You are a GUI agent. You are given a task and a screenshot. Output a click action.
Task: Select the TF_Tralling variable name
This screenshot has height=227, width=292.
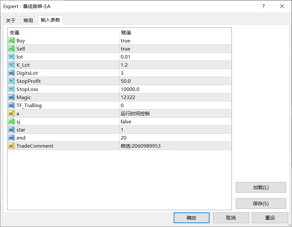pyautogui.click(x=29, y=106)
